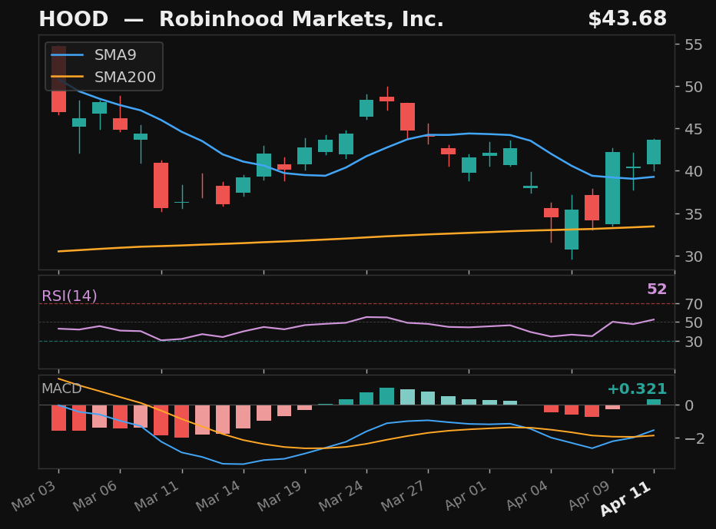This screenshot has width=716, height=529.
Task: Click the latest green Apr 11 candlestick
Action: click(x=654, y=152)
